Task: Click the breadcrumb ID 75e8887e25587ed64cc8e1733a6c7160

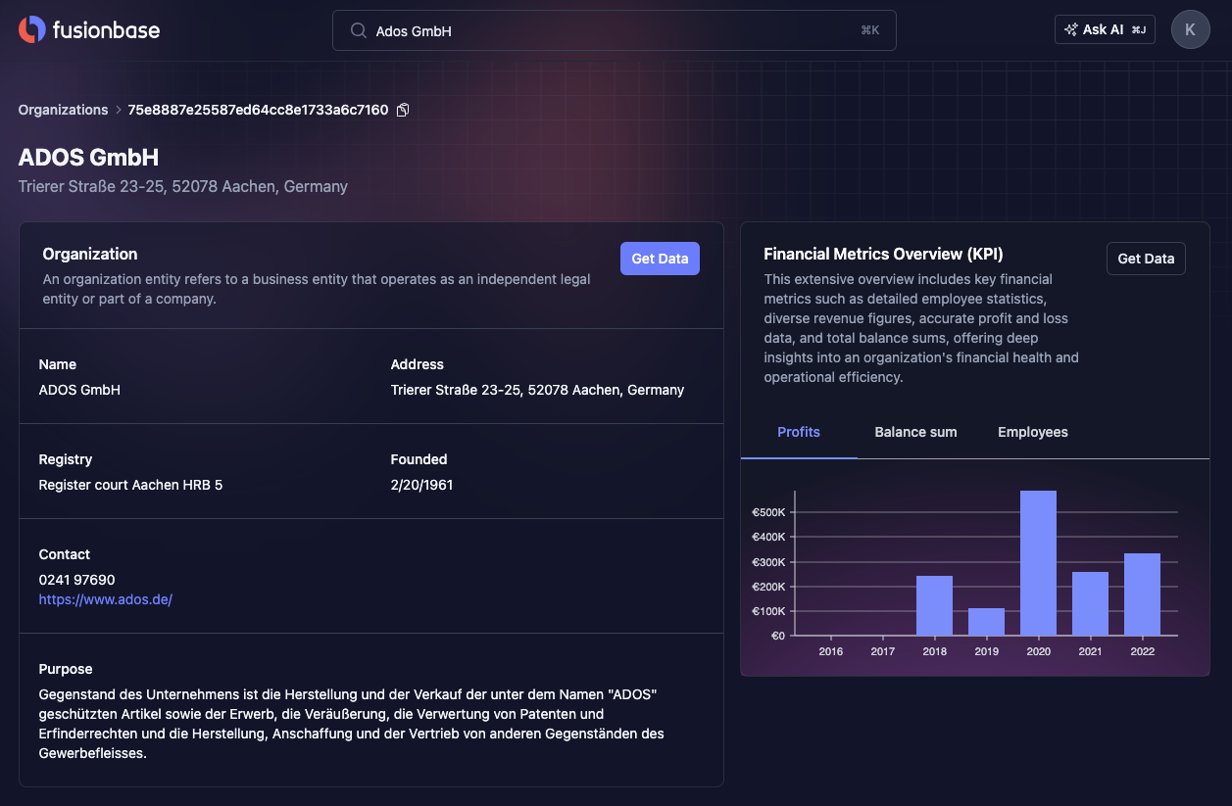Action: (x=258, y=110)
